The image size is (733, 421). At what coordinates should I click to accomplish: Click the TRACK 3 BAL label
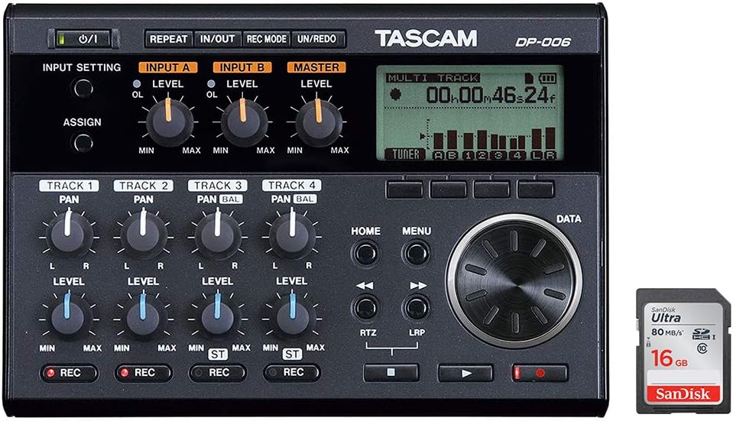click(x=231, y=199)
